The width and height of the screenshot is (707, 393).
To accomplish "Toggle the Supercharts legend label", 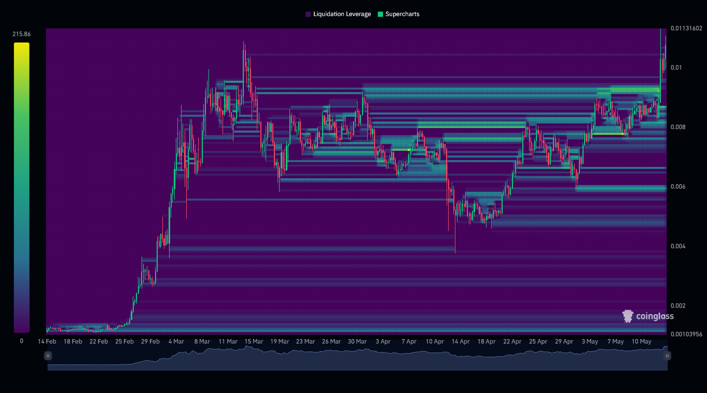I will click(x=402, y=15).
